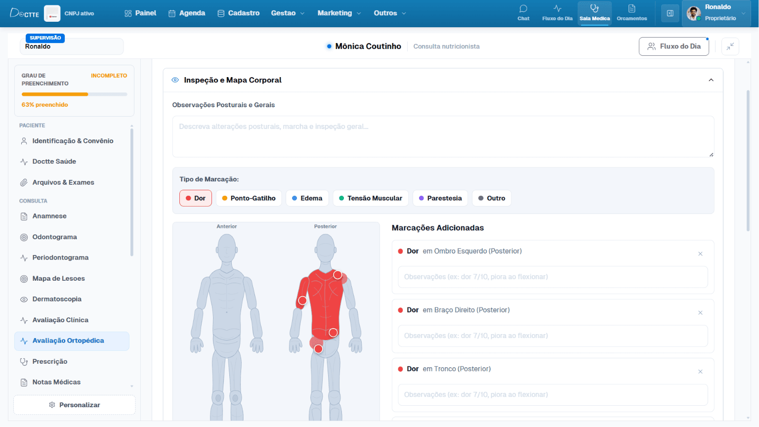This screenshot has width=759, height=427.
Task: Click Identificação & Convênio person icon
Action: [24, 141]
